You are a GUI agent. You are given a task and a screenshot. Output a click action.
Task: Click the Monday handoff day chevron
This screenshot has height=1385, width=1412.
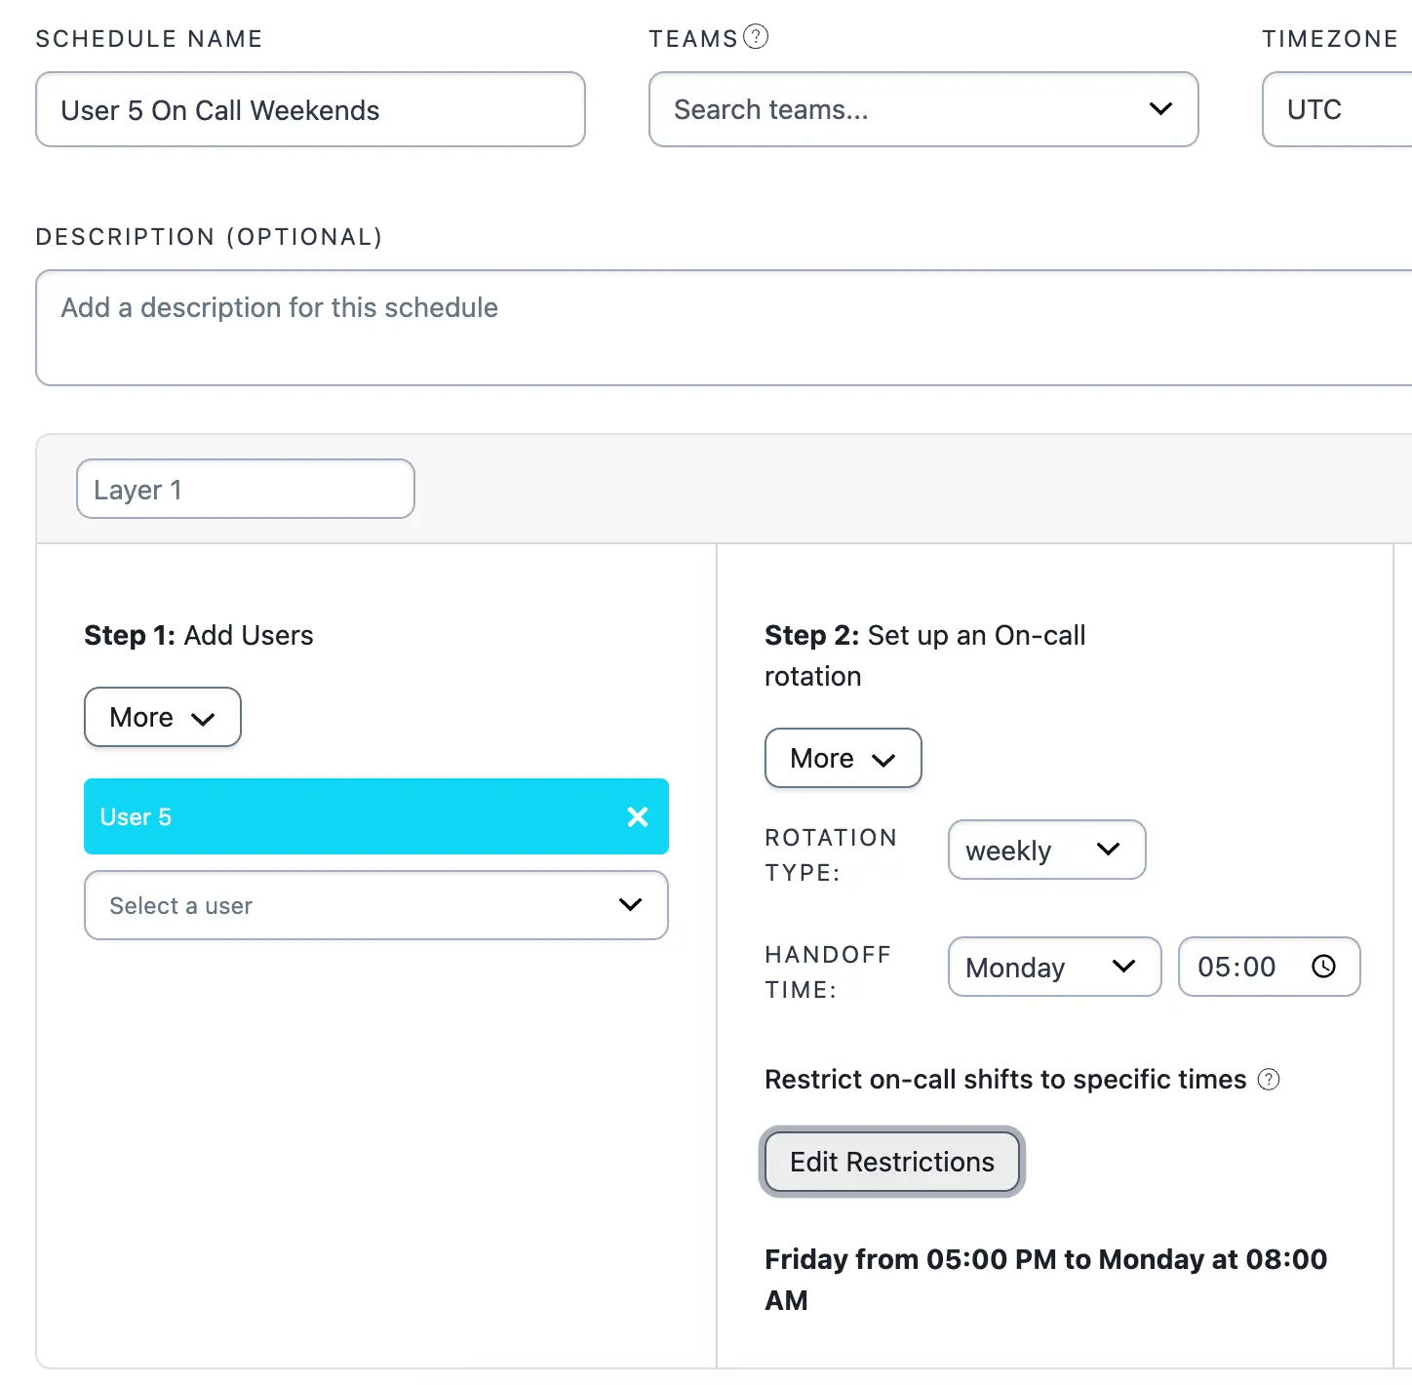tap(1123, 967)
